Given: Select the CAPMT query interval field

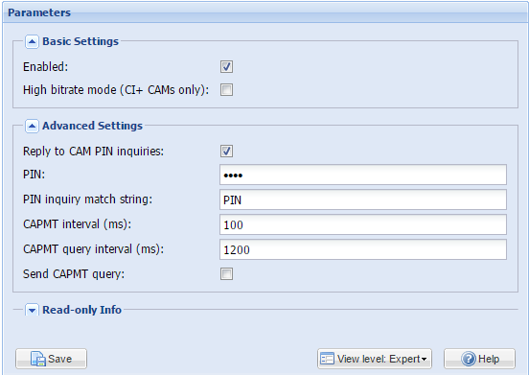Looking at the screenshot, I should click(x=363, y=249).
